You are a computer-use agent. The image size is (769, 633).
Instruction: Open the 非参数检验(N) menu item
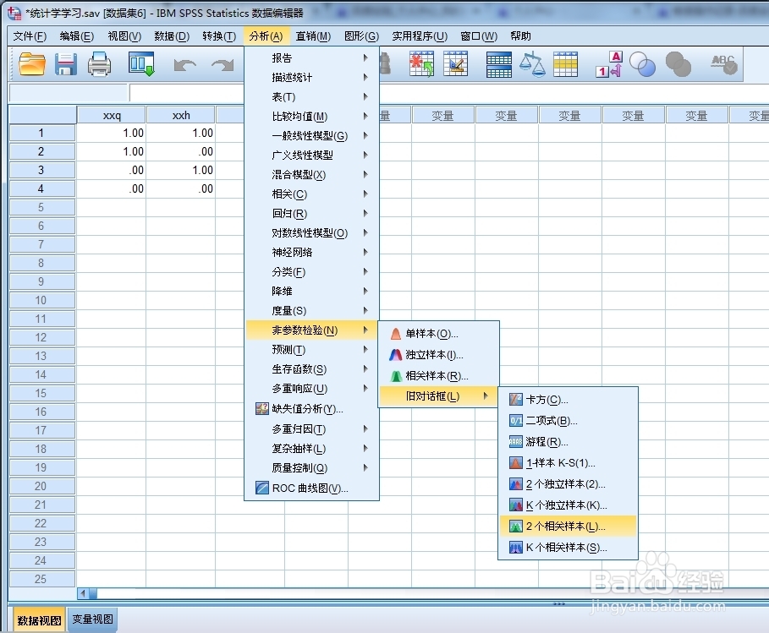(311, 330)
